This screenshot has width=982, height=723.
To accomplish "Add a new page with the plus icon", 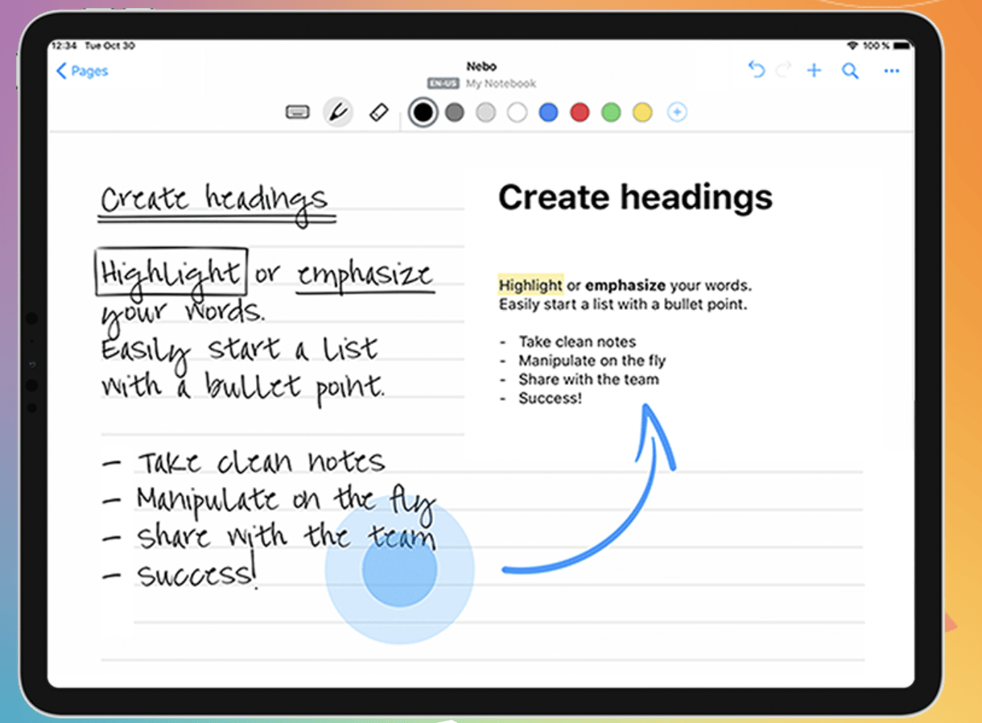I will [x=813, y=71].
